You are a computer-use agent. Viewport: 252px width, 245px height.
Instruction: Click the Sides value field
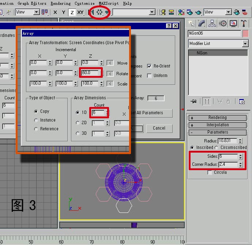coord(228,156)
